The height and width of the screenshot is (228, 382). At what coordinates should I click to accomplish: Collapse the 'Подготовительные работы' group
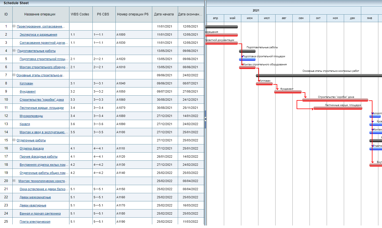coord(14,51)
